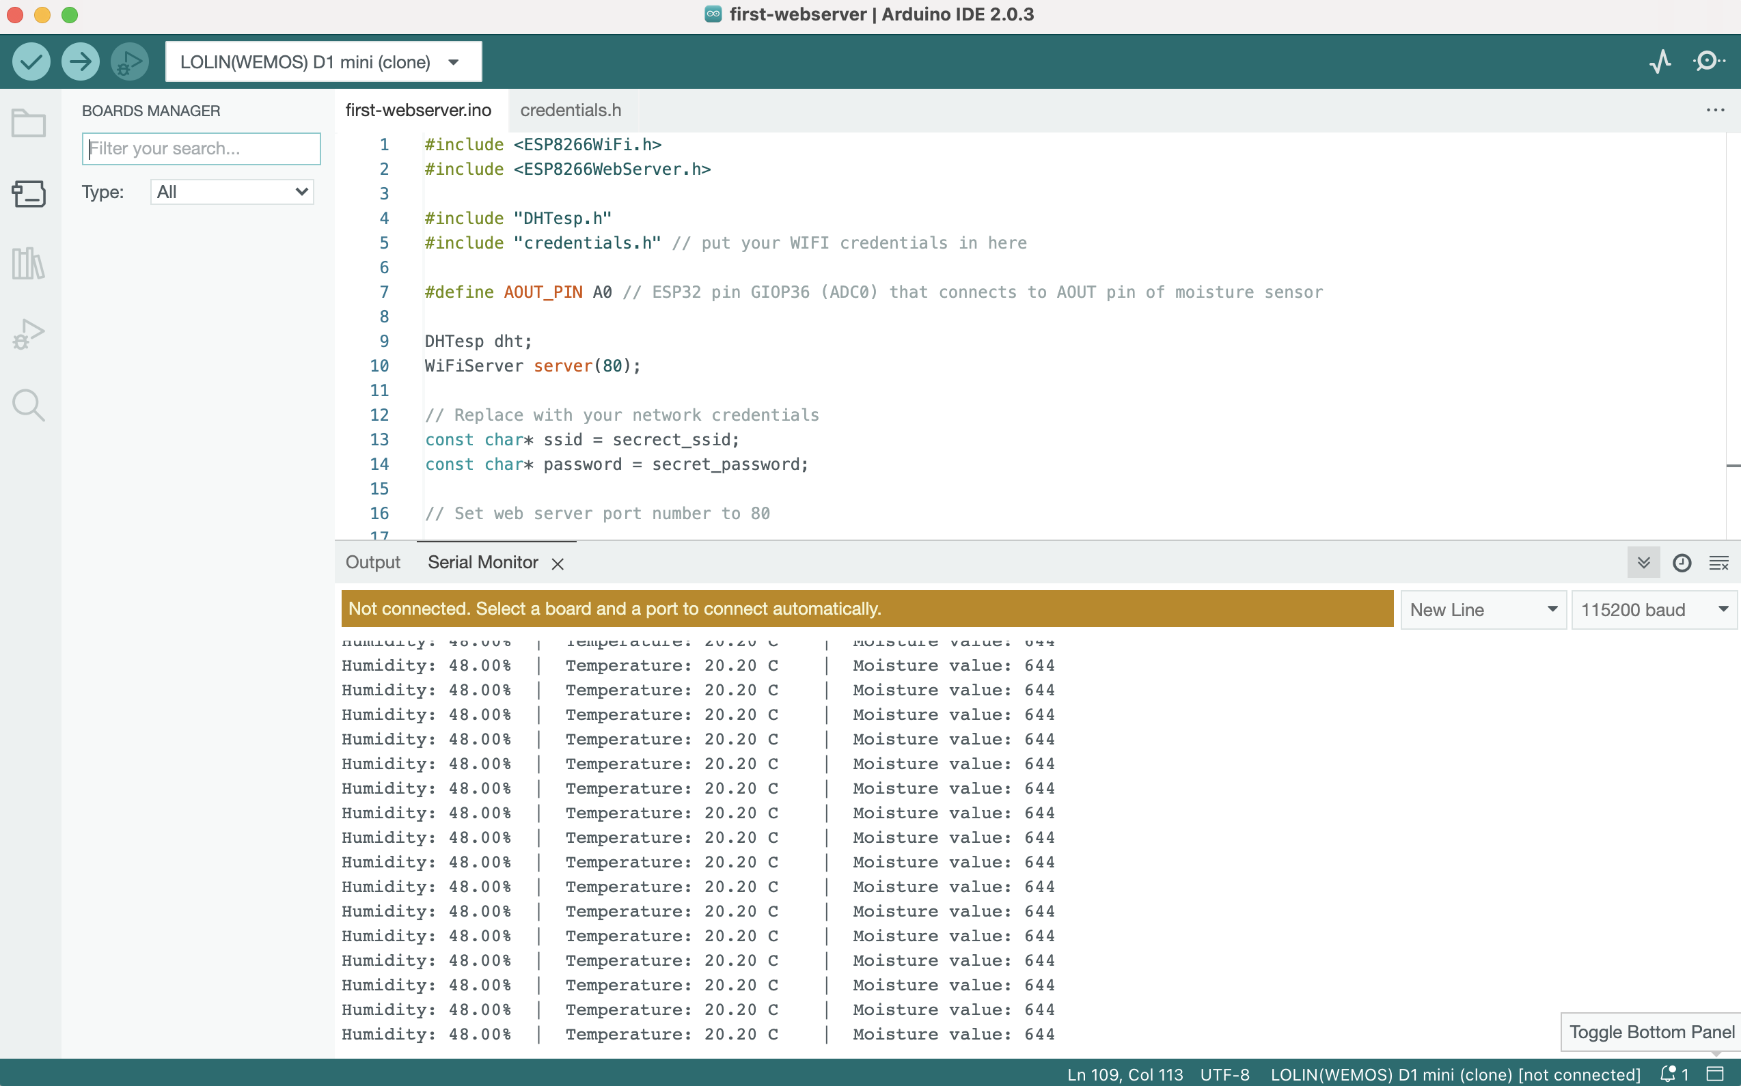This screenshot has width=1741, height=1086.
Task: Clear the Serial Monitor output
Action: (x=1718, y=562)
